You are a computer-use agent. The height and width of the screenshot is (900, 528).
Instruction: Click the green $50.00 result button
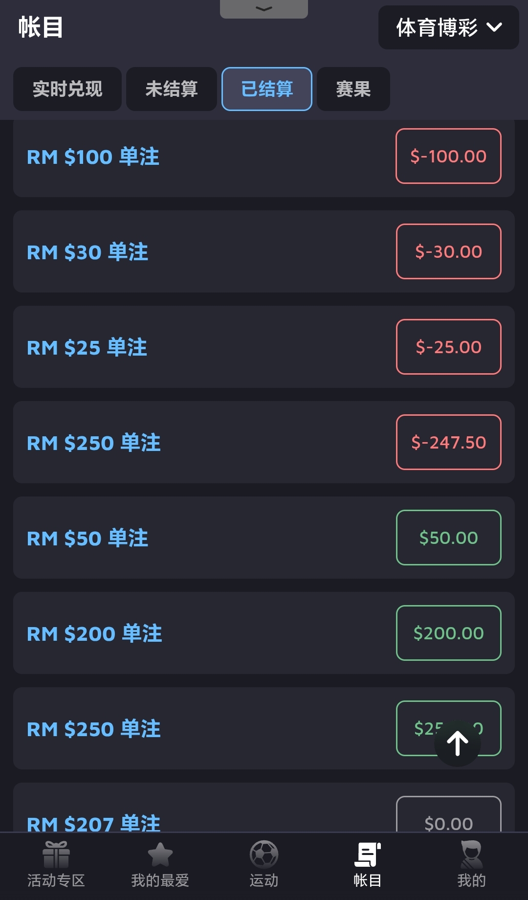point(448,538)
